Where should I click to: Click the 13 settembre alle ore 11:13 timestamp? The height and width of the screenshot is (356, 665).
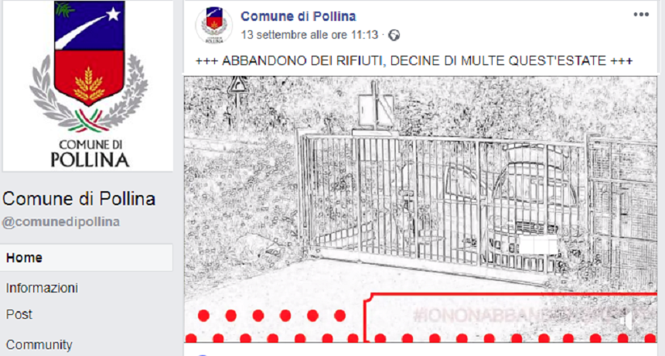(309, 35)
